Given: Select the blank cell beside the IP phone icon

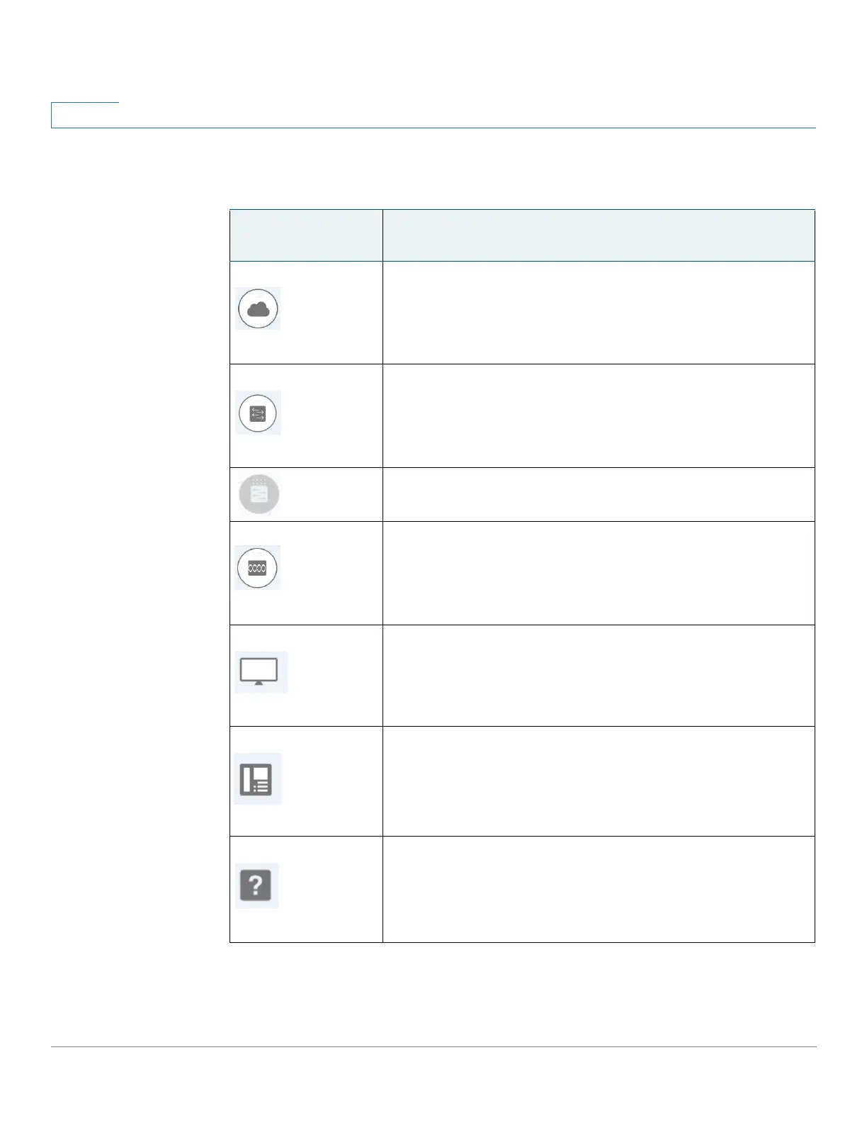Looking at the screenshot, I should click(x=599, y=781).
